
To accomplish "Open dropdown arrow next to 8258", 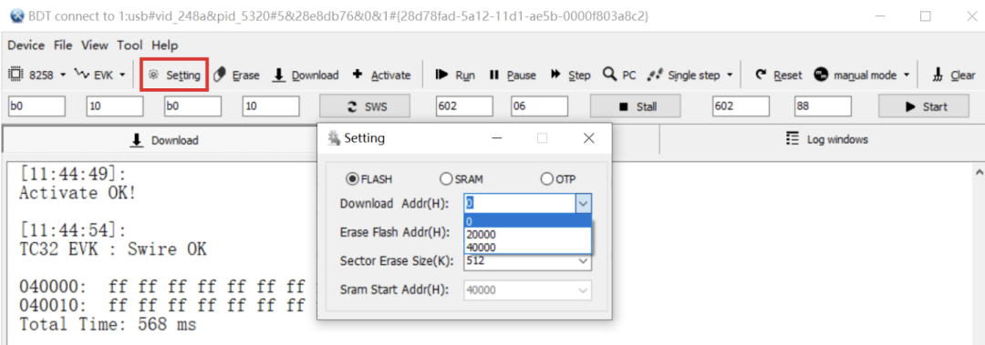I will pos(63,76).
